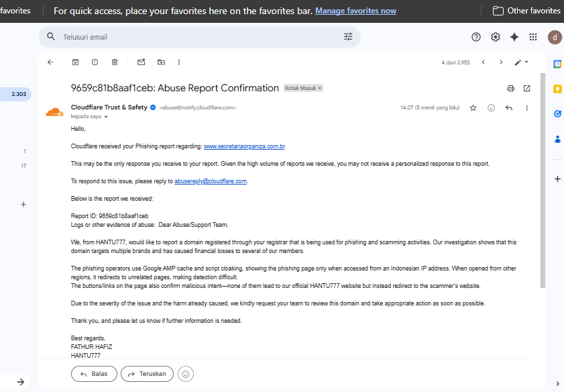Delete this email with the trash icon
Image resolution: width=564 pixels, height=392 pixels.
point(115,62)
